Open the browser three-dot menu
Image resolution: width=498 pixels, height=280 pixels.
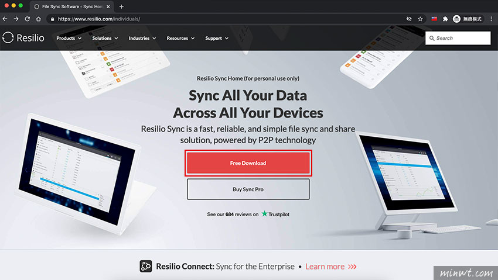(492, 19)
